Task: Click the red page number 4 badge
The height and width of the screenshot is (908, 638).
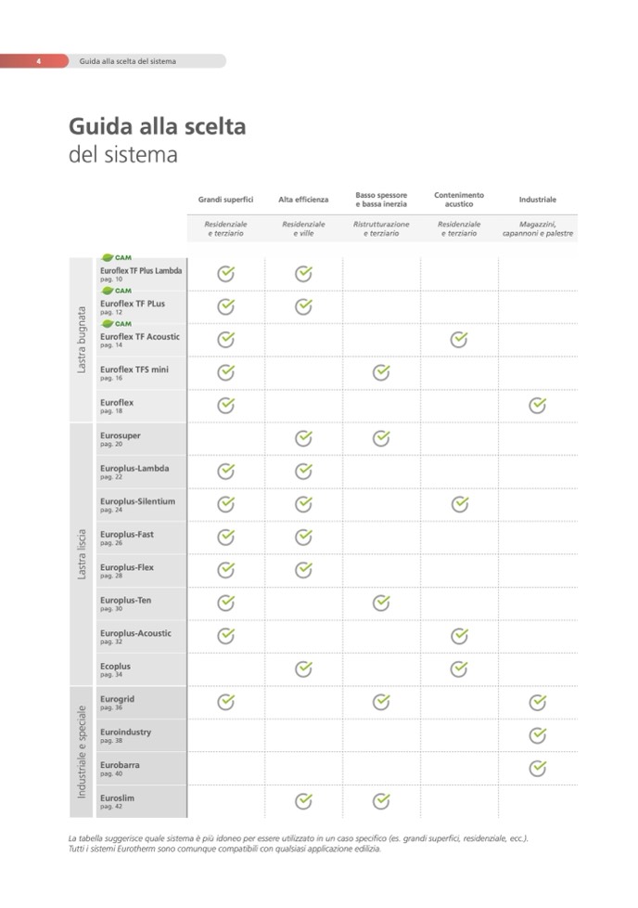Action: point(37,61)
